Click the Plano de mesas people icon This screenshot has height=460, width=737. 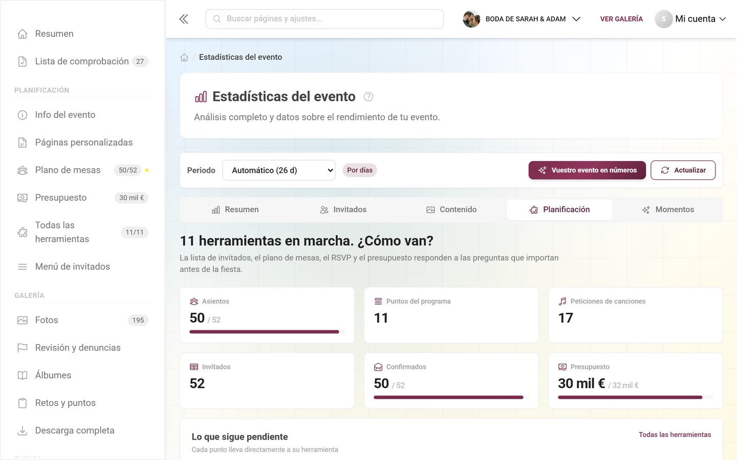[23, 170]
